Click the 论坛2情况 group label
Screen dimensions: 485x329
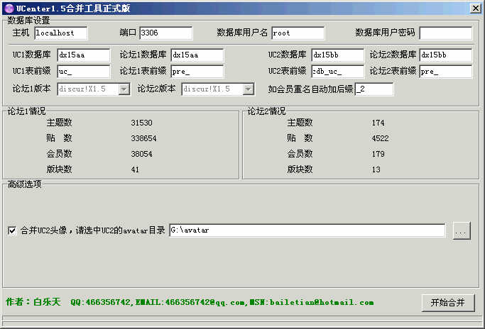tap(266, 111)
